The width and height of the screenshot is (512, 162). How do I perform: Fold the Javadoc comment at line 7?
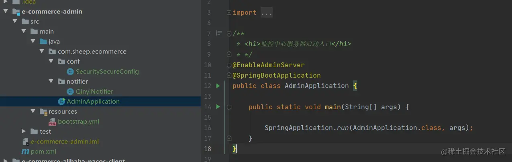coord(229,34)
